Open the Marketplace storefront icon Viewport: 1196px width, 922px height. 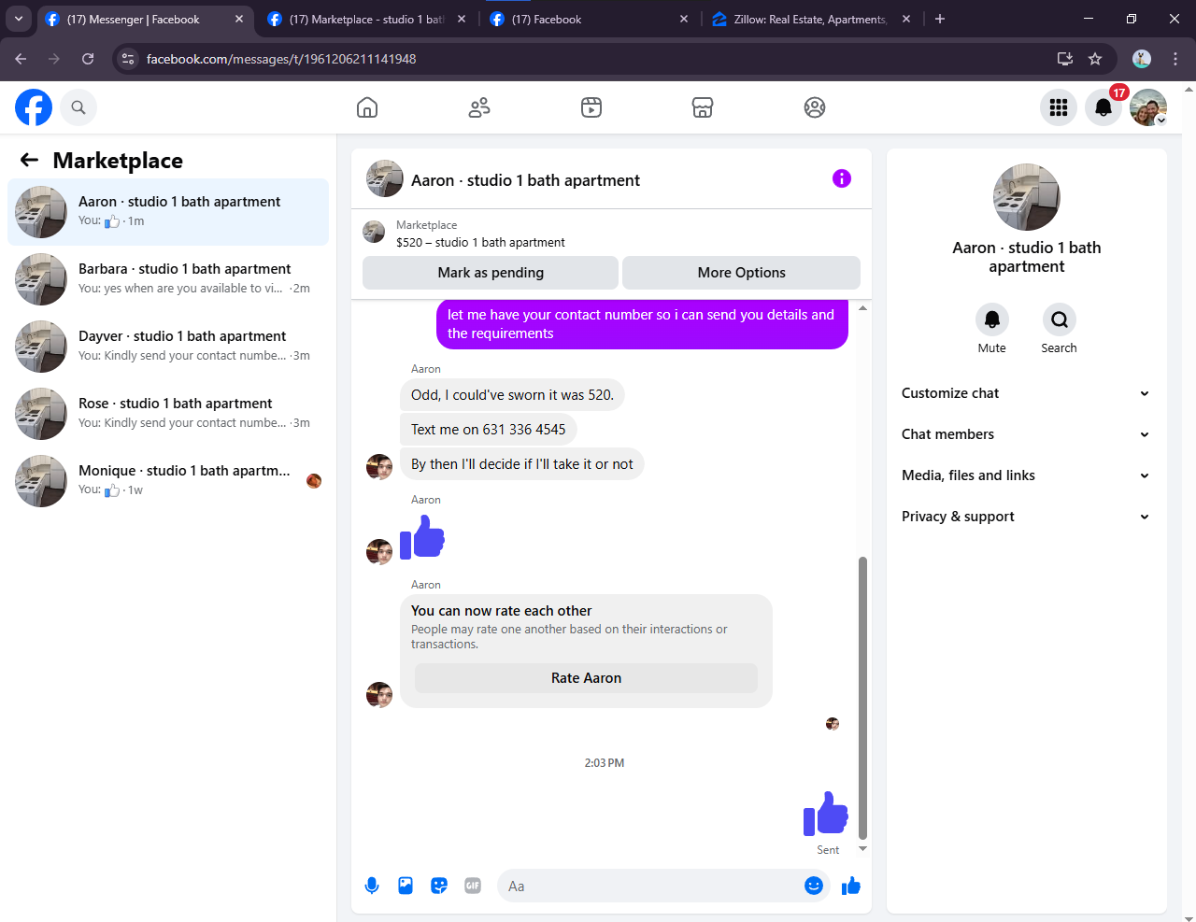(703, 107)
